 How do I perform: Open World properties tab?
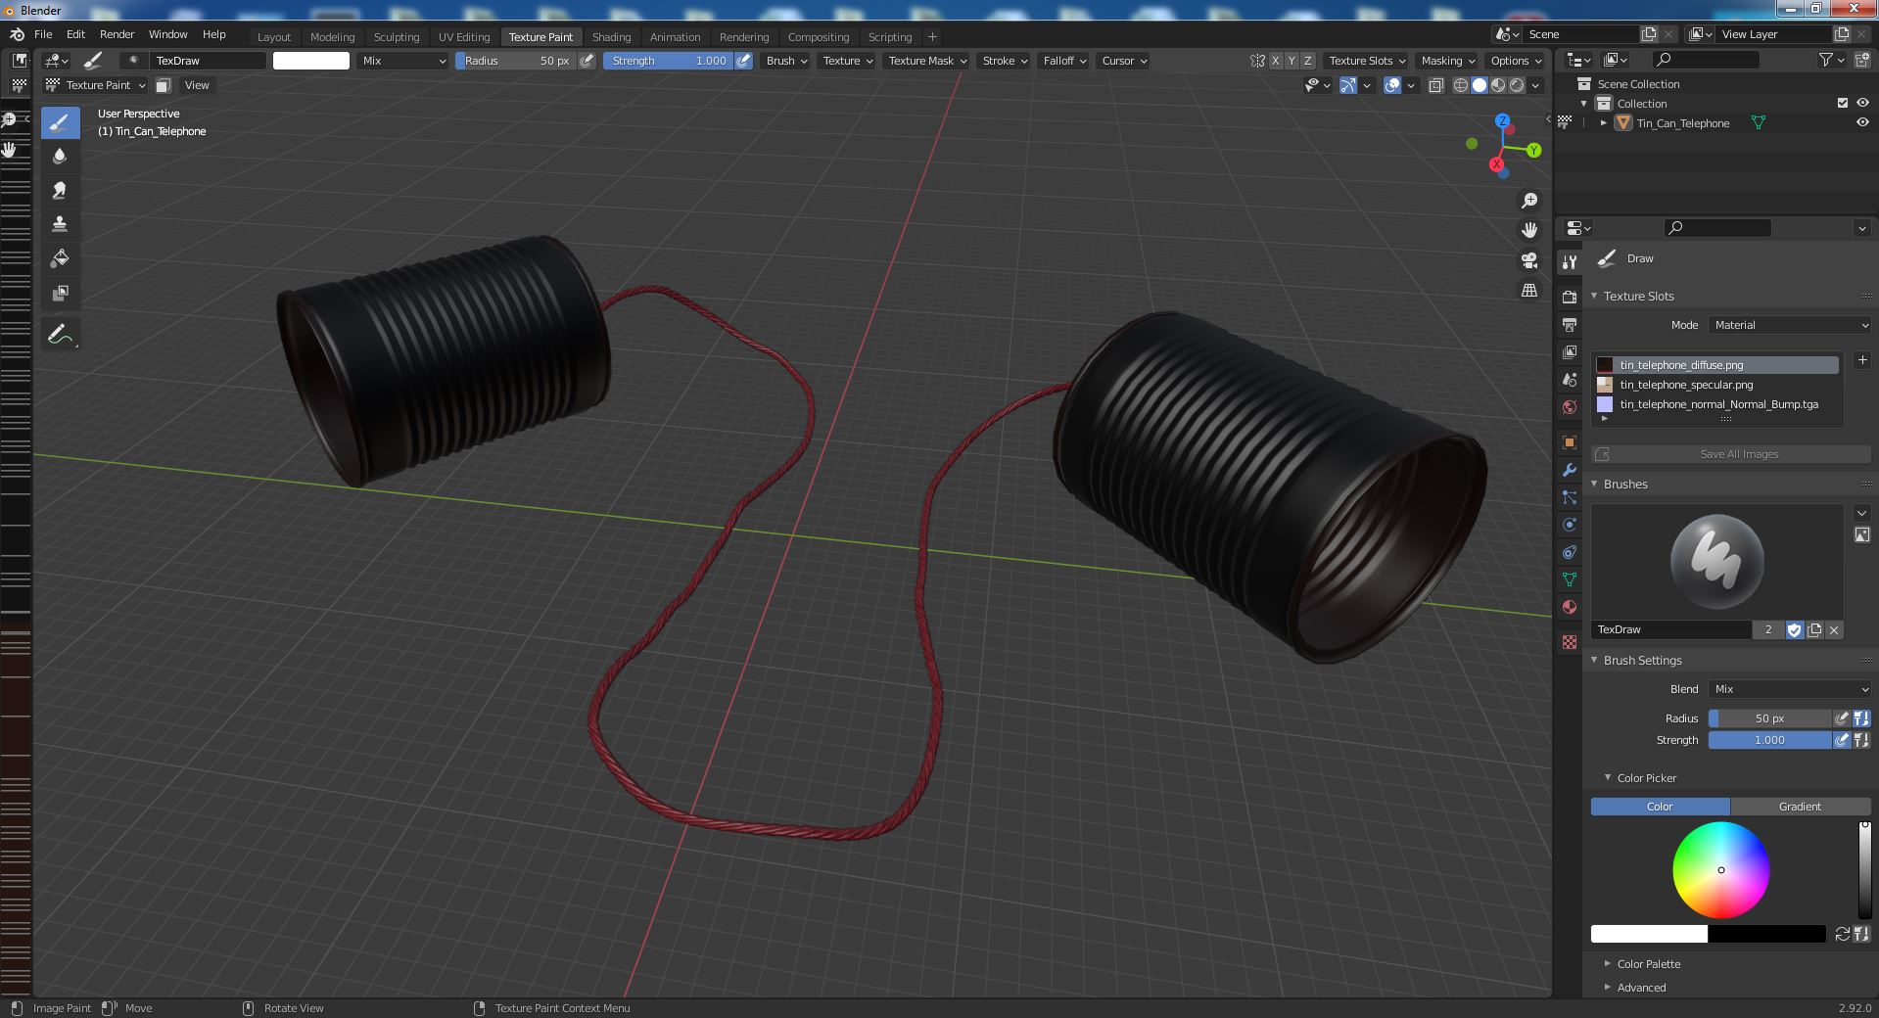(x=1570, y=406)
